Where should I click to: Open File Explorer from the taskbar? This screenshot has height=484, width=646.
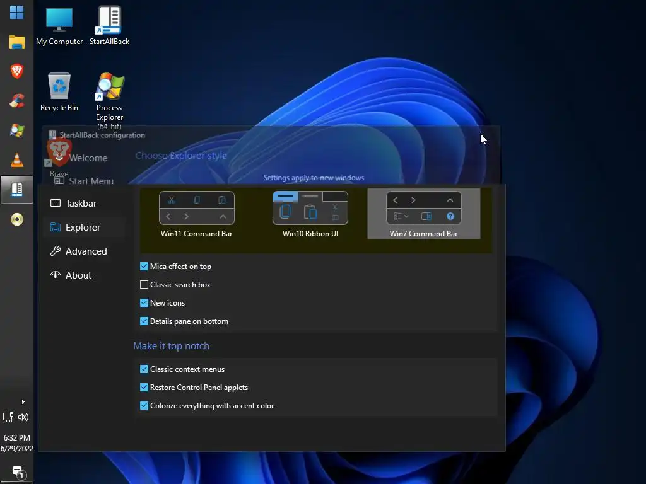(x=16, y=42)
